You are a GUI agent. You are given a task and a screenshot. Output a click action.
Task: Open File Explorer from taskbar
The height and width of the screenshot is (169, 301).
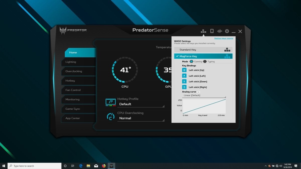pyautogui.click(x=88, y=166)
